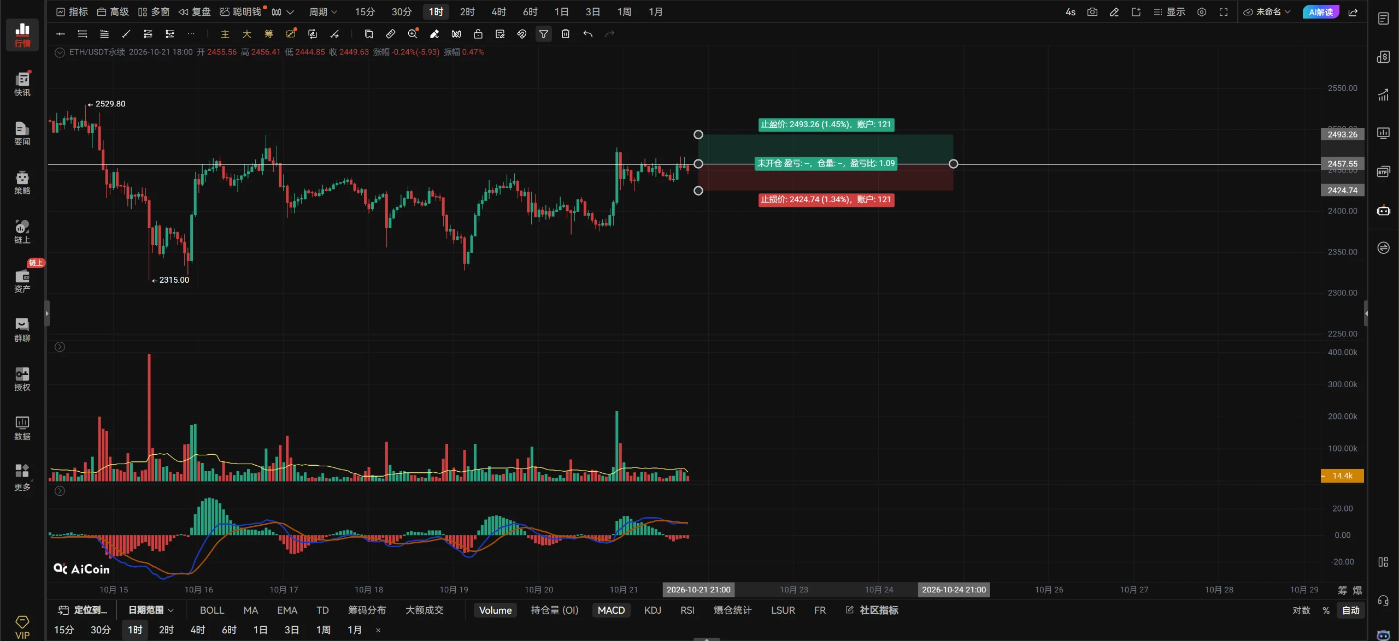The width and height of the screenshot is (1399, 641).
Task: Open the 策略 strategy sidebar icon
Action: [x=22, y=182]
